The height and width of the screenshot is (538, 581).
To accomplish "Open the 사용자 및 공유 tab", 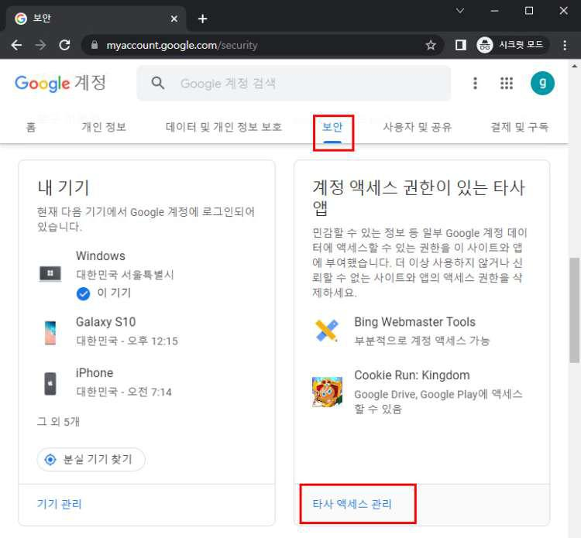I will 418,127.
